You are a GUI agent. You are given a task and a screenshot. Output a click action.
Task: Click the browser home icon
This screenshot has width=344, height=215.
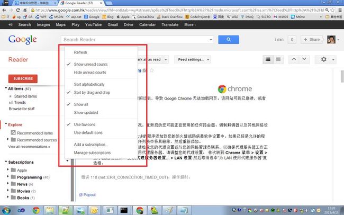[x=25, y=10]
